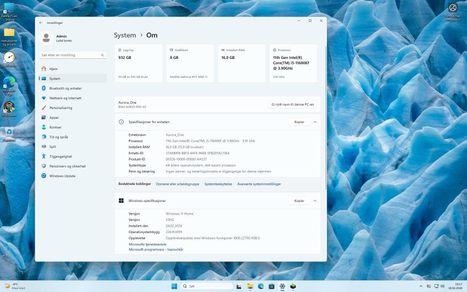The width and height of the screenshot is (467, 292).
Task: Click the volume icon in system tray
Action: (443, 286)
